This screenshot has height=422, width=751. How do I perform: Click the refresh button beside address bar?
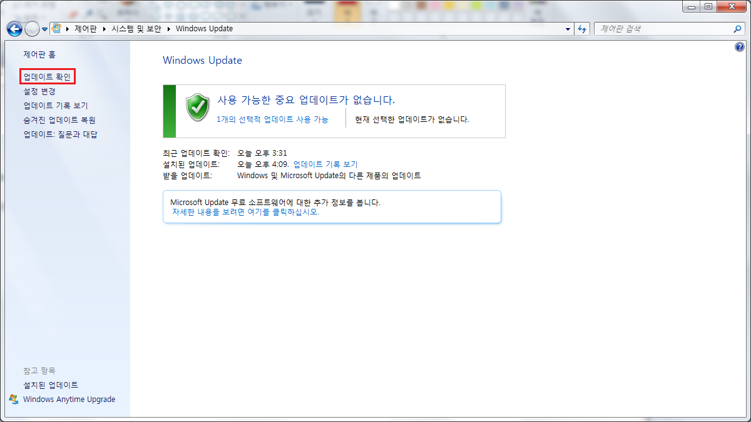click(583, 29)
